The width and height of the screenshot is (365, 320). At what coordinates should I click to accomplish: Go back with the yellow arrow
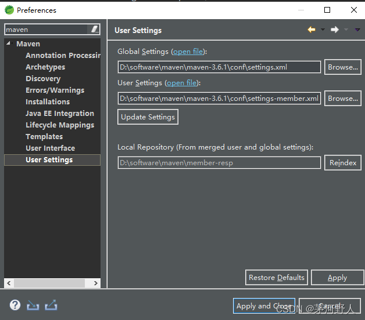312,30
